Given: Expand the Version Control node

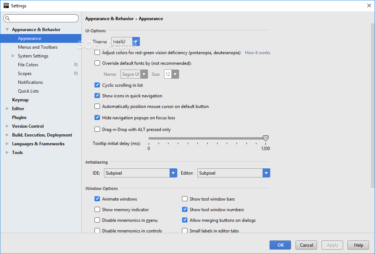Looking at the screenshot, I should [x=7, y=126].
